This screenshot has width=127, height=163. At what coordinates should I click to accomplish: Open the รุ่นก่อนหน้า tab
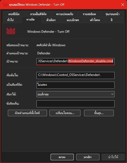(112, 14)
